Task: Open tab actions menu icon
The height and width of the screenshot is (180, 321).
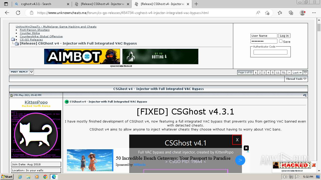Action: pos(6,4)
